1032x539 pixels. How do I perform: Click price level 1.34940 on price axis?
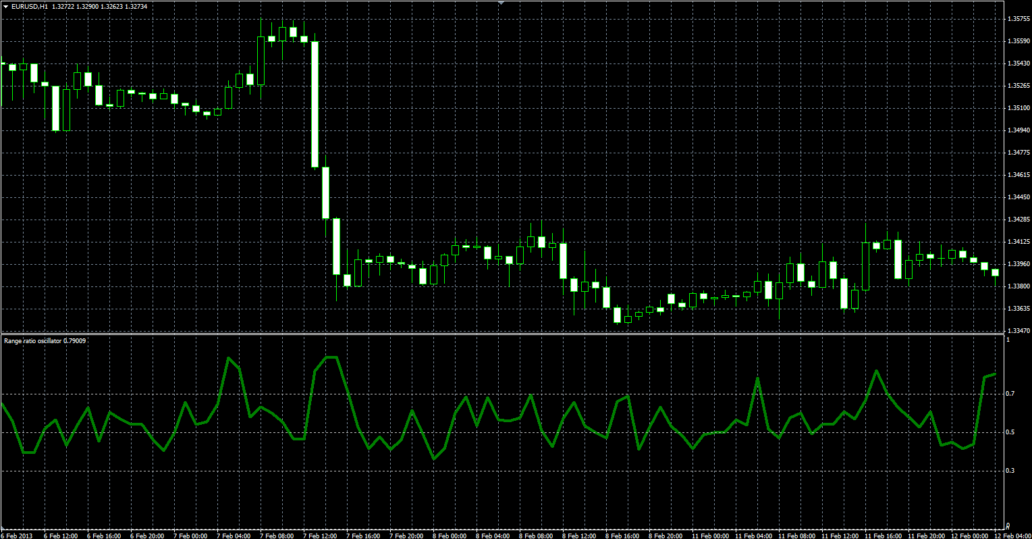[x=1018, y=130]
